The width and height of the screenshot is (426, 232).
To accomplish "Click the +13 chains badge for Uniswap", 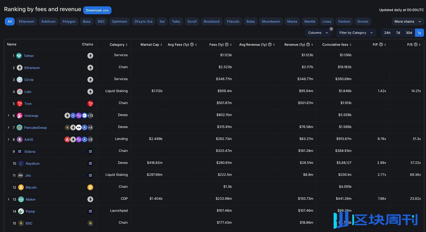I will [x=90, y=116].
